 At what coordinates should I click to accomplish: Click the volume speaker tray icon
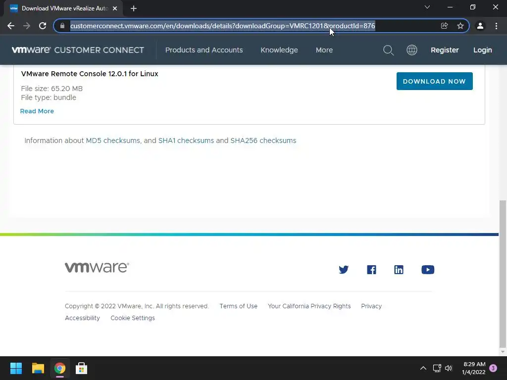pyautogui.click(x=449, y=368)
